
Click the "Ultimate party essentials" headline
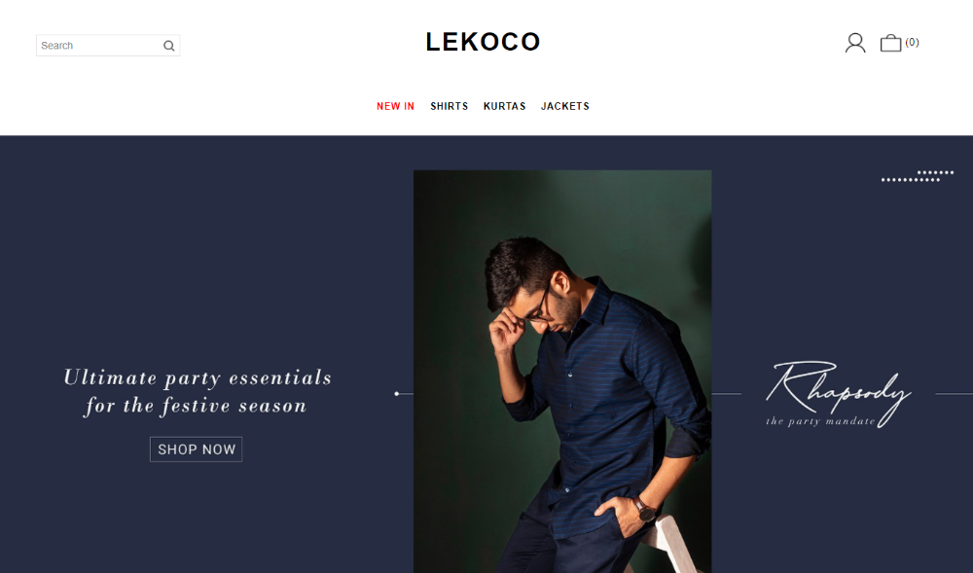click(x=198, y=377)
